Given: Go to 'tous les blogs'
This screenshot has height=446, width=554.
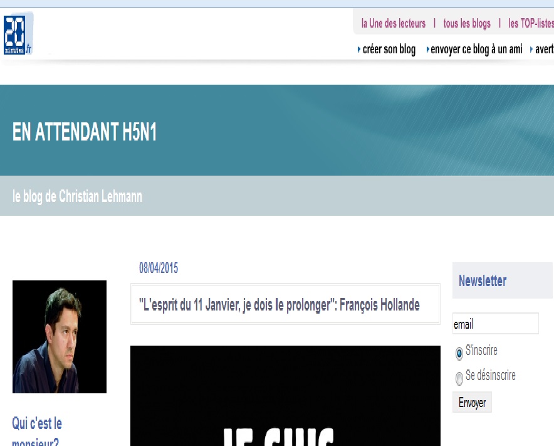Looking at the screenshot, I should 467,23.
